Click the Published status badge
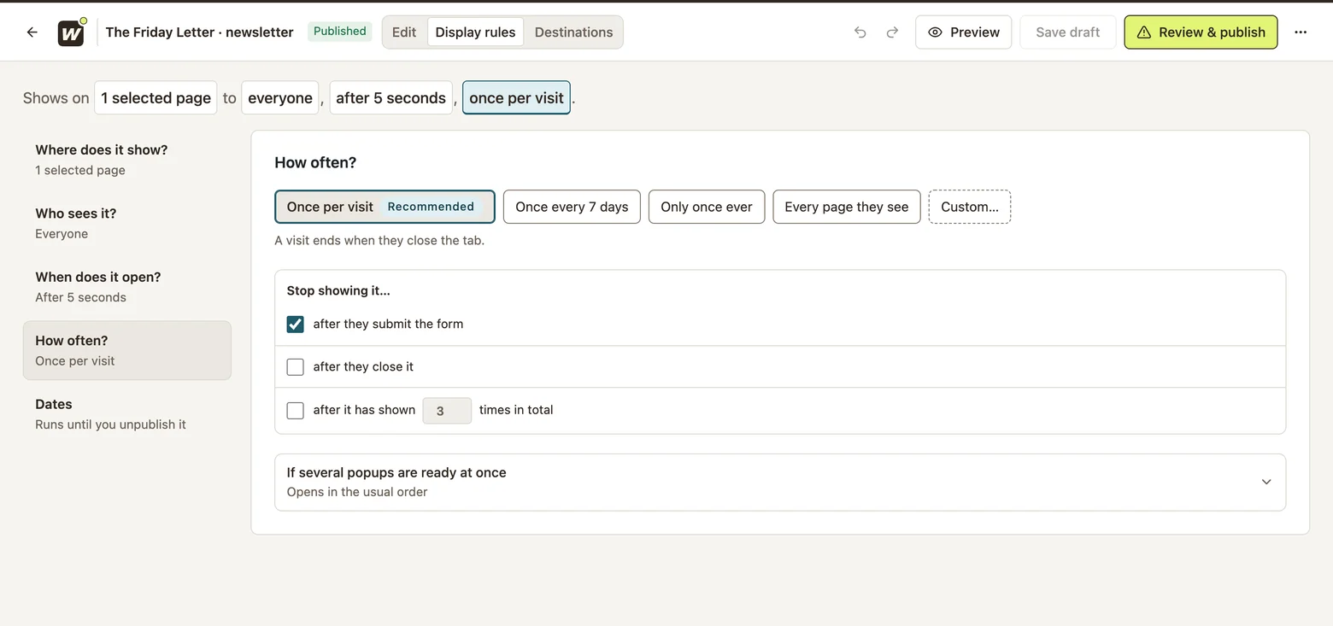 pos(339,32)
